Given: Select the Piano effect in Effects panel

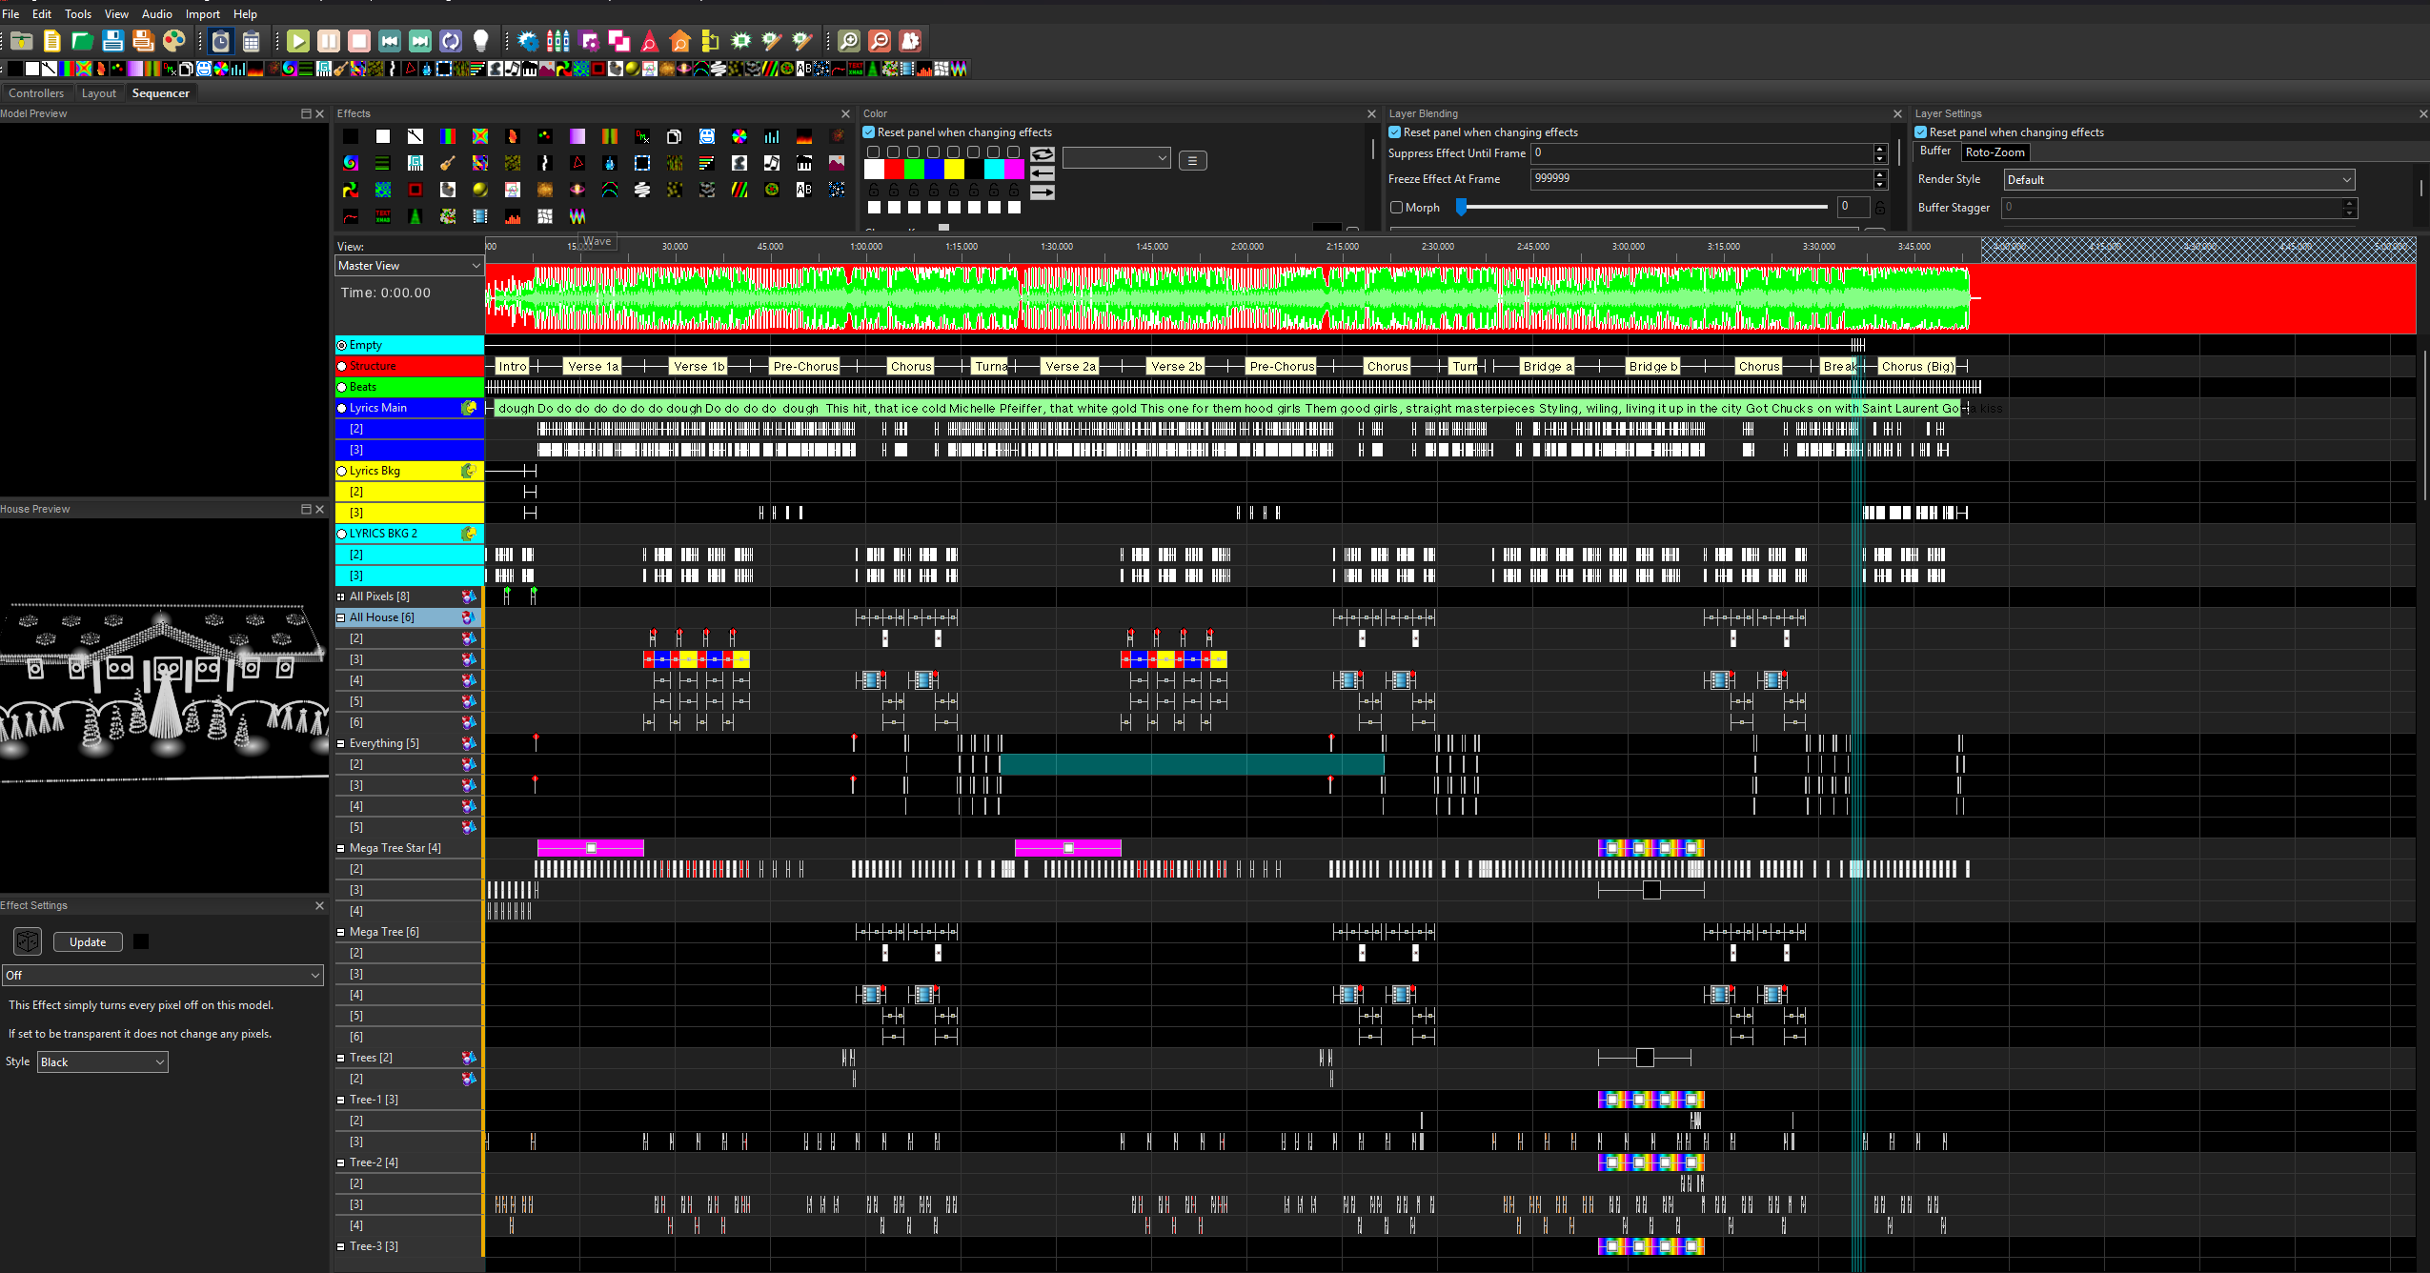Looking at the screenshot, I should (x=804, y=163).
